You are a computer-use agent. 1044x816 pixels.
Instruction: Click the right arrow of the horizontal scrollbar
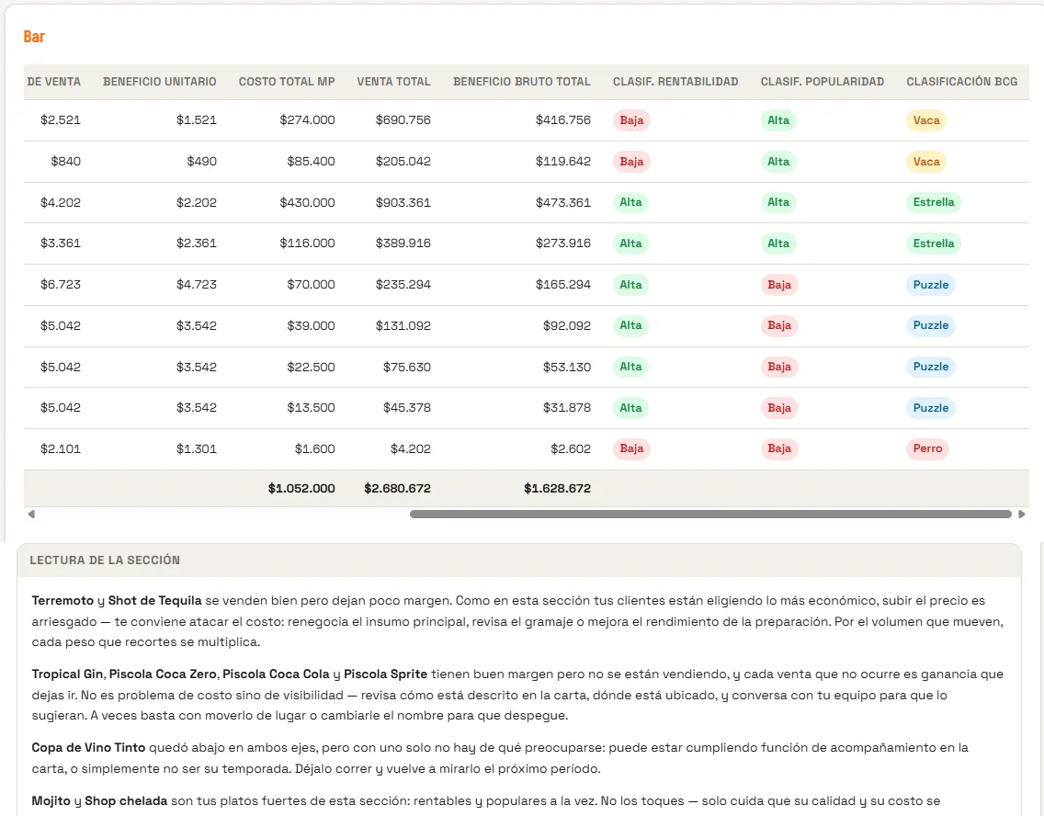(x=1022, y=514)
